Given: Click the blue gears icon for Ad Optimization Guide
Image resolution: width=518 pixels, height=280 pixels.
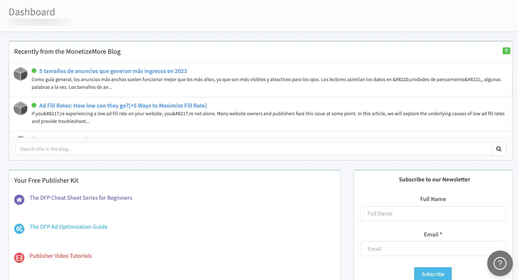Looking at the screenshot, I should (19, 229).
